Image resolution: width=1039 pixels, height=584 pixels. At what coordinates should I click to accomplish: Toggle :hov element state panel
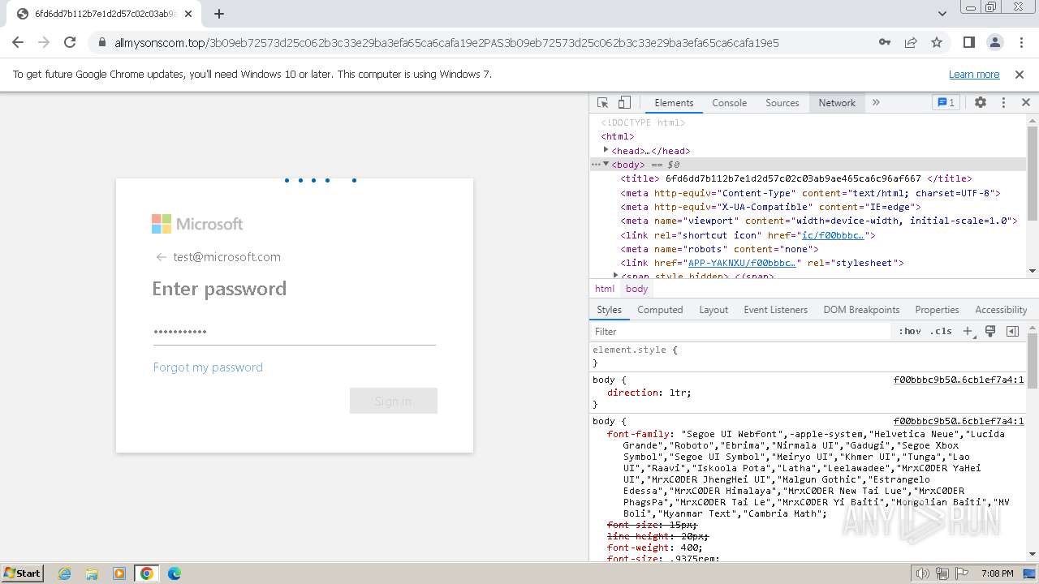(x=909, y=331)
